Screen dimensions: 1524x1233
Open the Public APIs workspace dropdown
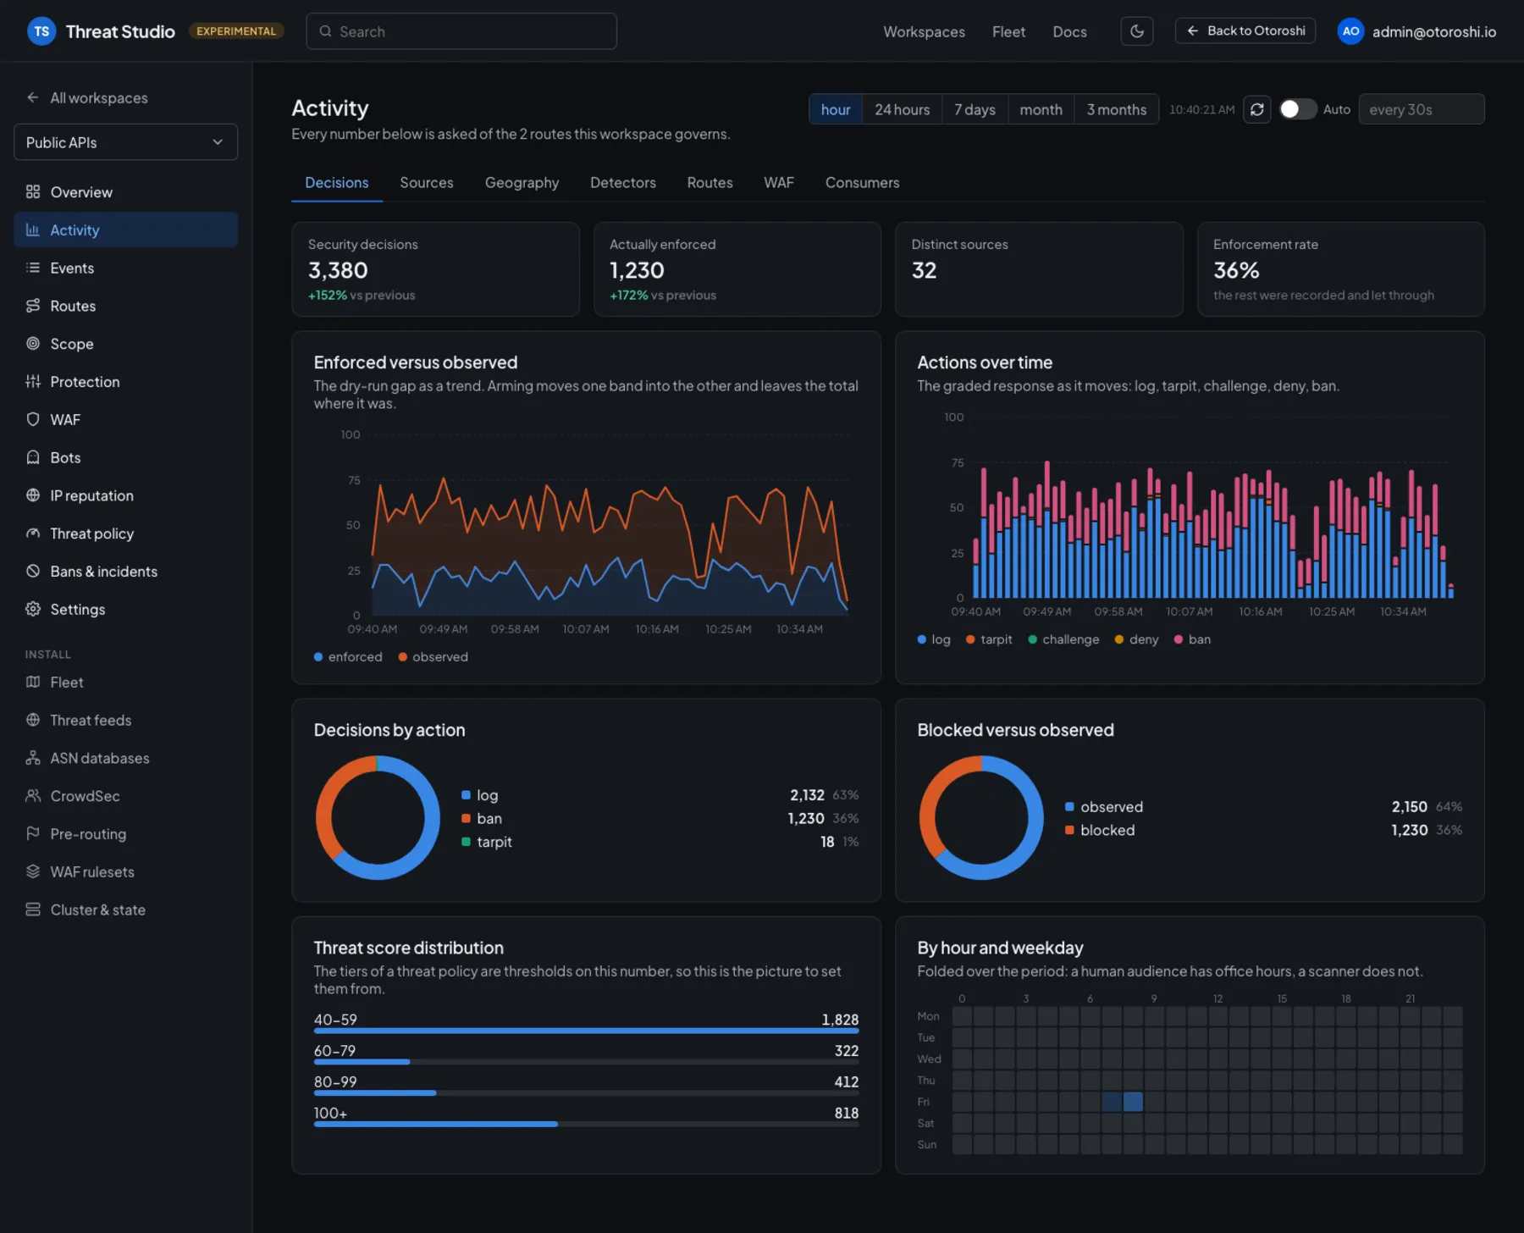126,142
